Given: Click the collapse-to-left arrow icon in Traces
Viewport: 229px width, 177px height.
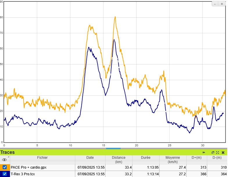Looking at the screenshot, I should point(204,152).
